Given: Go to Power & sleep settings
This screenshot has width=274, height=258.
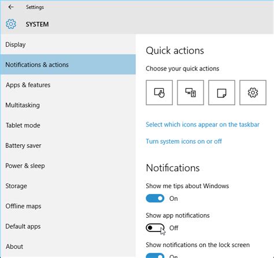Looking at the screenshot, I should click(x=68, y=166).
